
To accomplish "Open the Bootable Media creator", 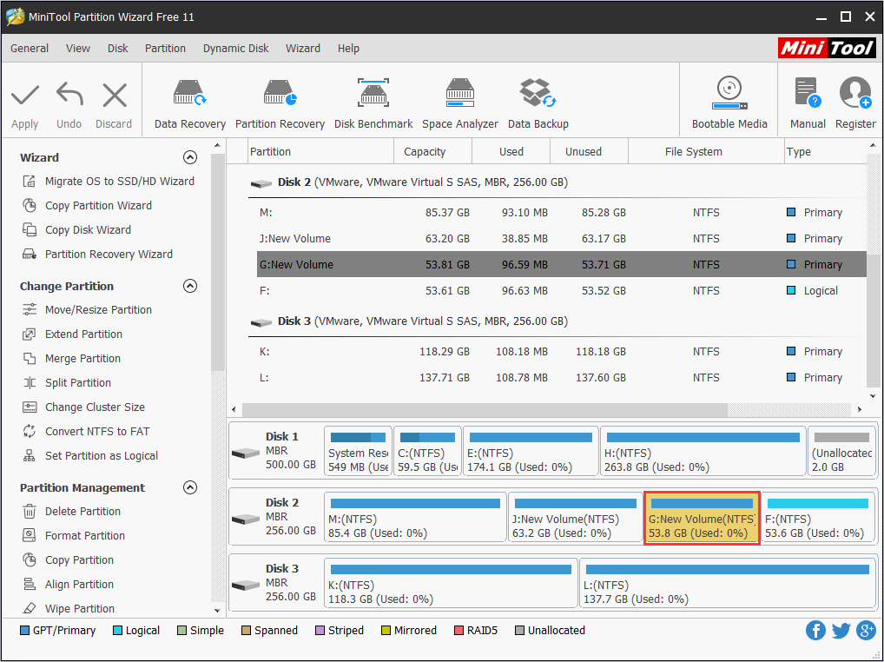I will [x=729, y=100].
